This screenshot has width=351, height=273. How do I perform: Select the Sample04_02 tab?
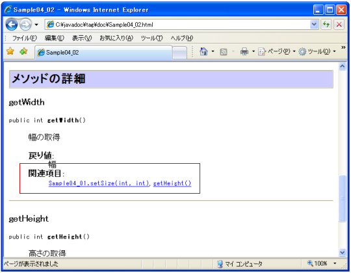point(103,53)
